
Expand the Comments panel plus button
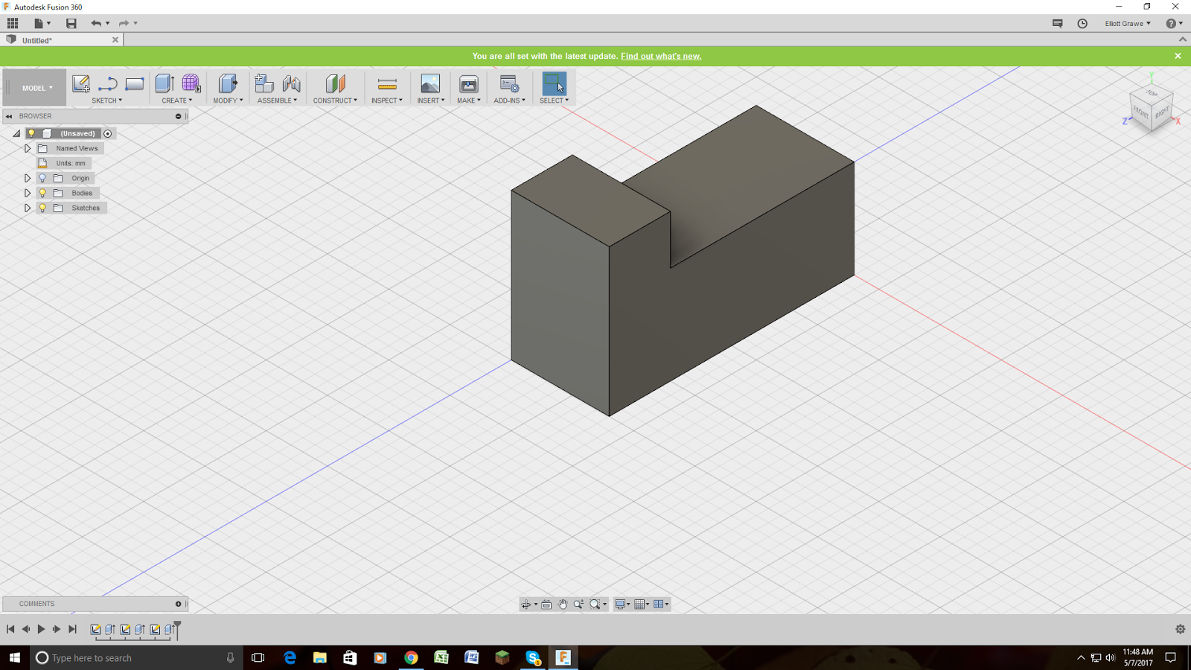178,604
